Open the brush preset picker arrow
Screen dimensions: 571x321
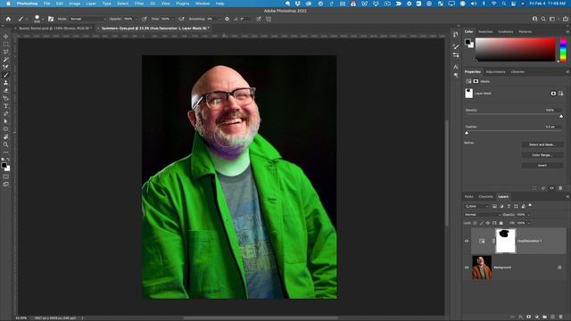coord(42,19)
